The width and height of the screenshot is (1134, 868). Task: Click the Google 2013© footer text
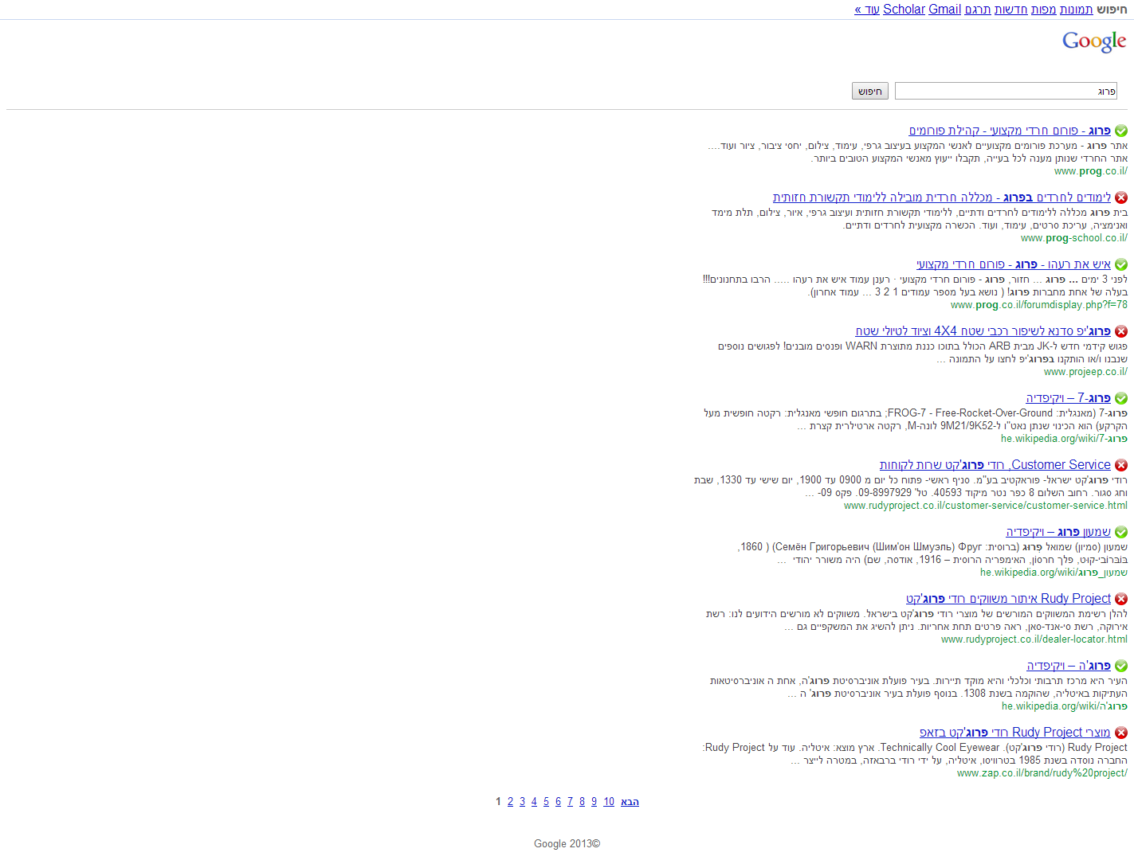point(567,844)
